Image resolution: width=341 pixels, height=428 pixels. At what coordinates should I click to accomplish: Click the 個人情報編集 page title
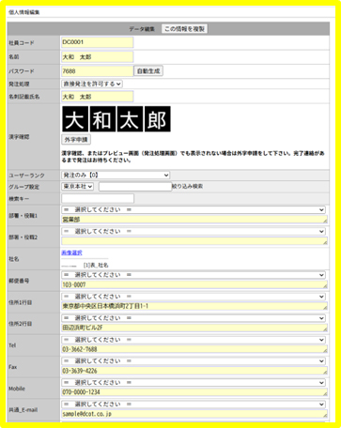(x=24, y=12)
